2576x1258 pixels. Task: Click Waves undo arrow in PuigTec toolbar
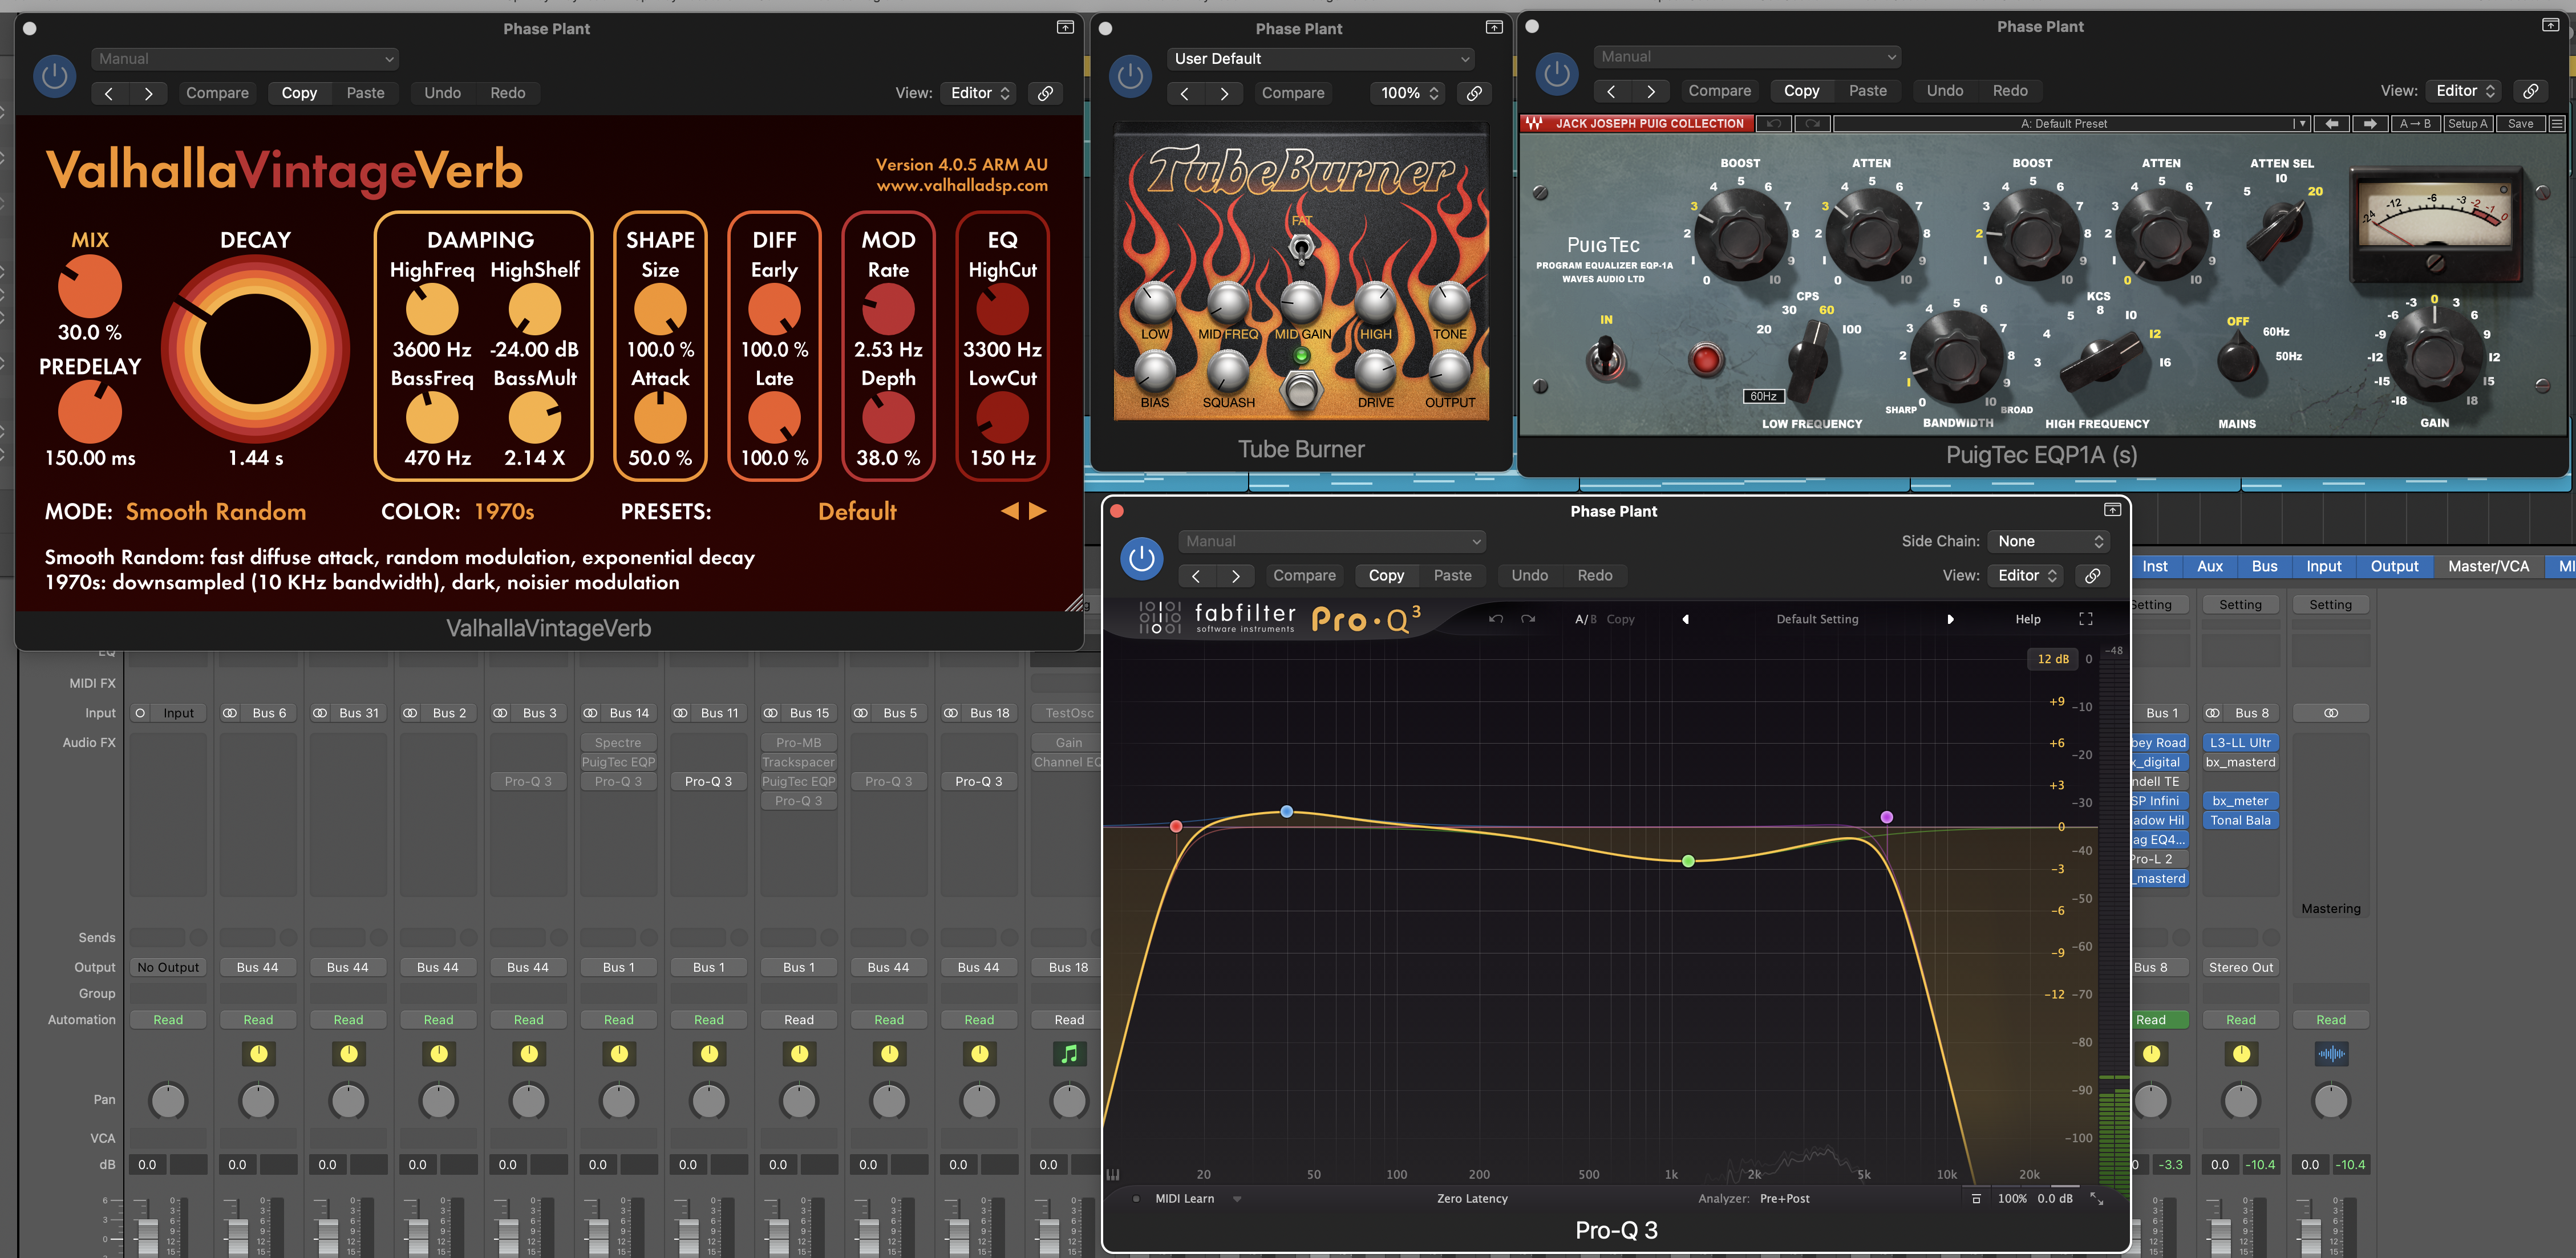[1773, 124]
